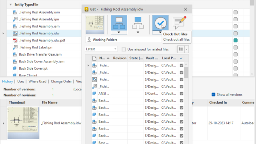This screenshot has height=144, width=256.
Task: Sort by the Local P... column header
Action: point(169,58)
